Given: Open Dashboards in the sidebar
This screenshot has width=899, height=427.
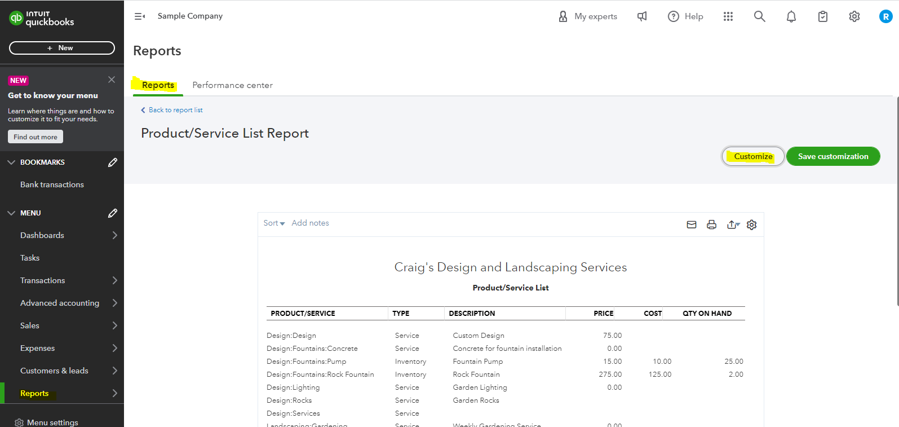Looking at the screenshot, I should 42,235.
